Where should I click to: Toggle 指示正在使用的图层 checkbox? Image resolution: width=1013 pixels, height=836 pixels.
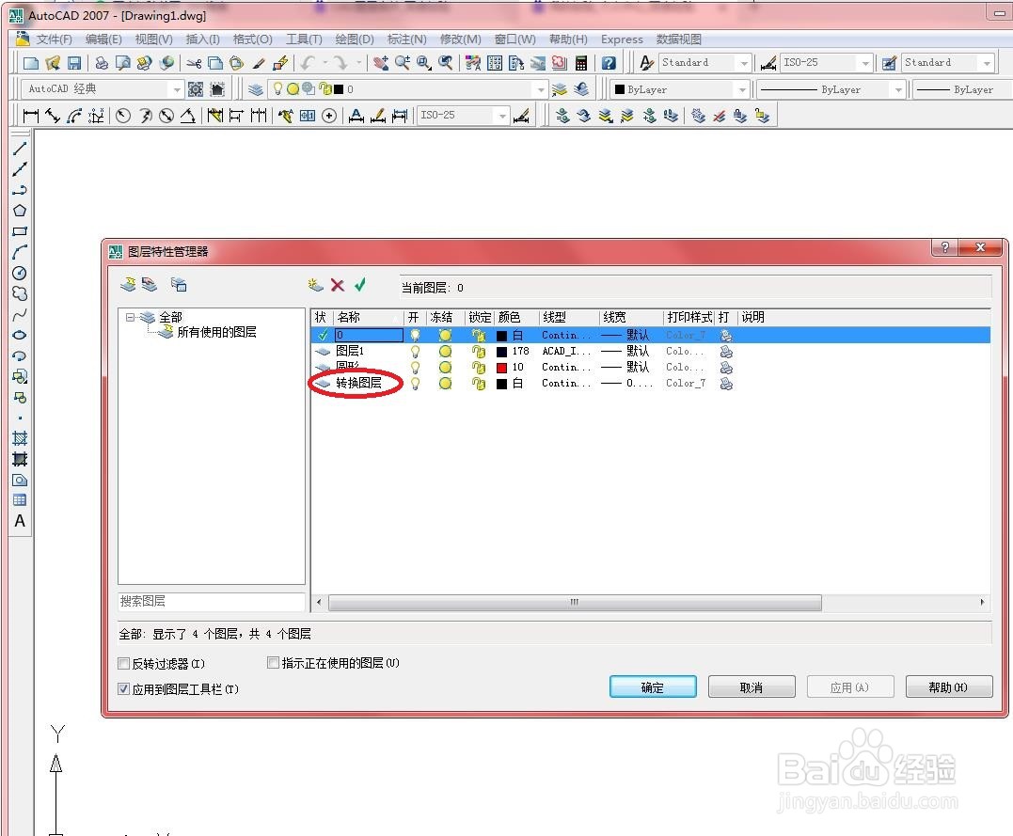pos(274,663)
